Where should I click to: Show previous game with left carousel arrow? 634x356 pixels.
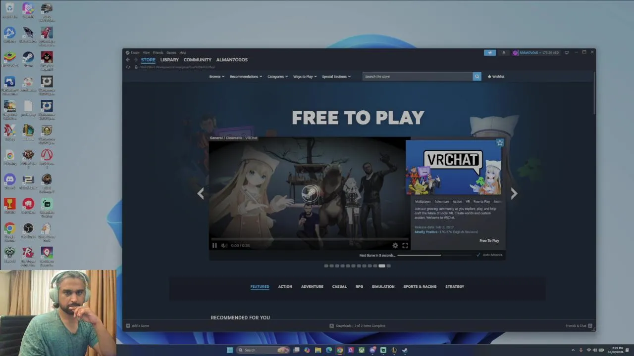point(201,193)
